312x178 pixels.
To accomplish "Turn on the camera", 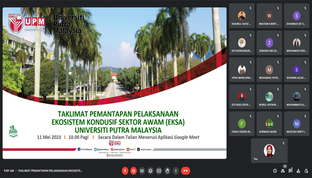I will coord(134,171).
